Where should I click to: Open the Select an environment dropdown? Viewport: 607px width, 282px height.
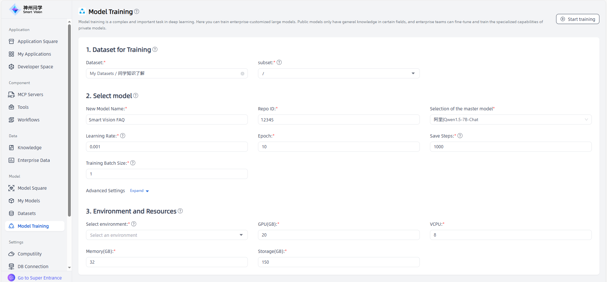click(x=167, y=235)
